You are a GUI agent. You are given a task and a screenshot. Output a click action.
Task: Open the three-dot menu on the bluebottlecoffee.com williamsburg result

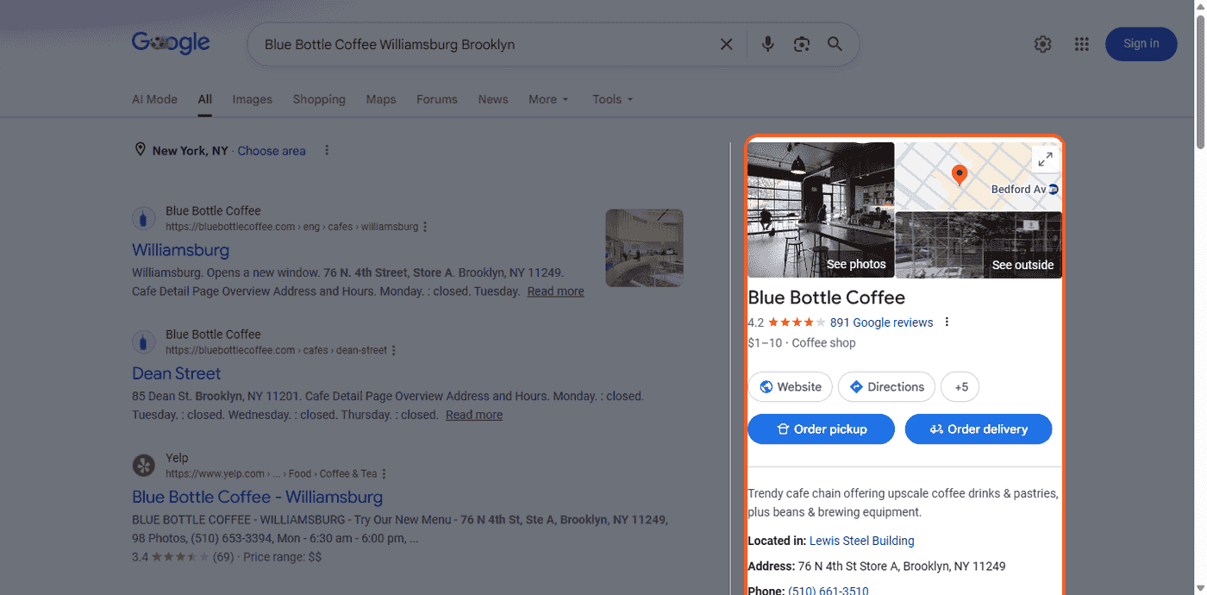(x=425, y=227)
